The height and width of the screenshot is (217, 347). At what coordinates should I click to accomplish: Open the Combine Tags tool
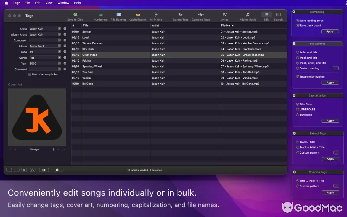click(x=201, y=15)
